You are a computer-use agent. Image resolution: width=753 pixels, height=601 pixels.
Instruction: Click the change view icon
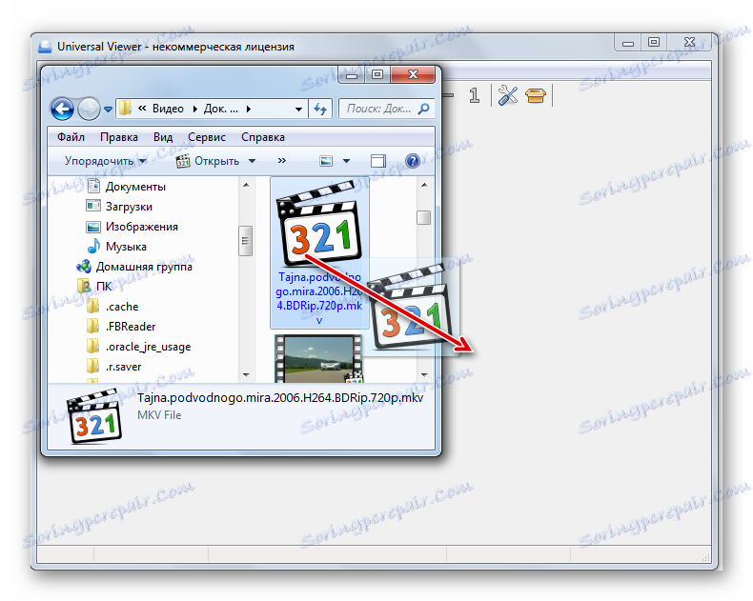pos(326,161)
